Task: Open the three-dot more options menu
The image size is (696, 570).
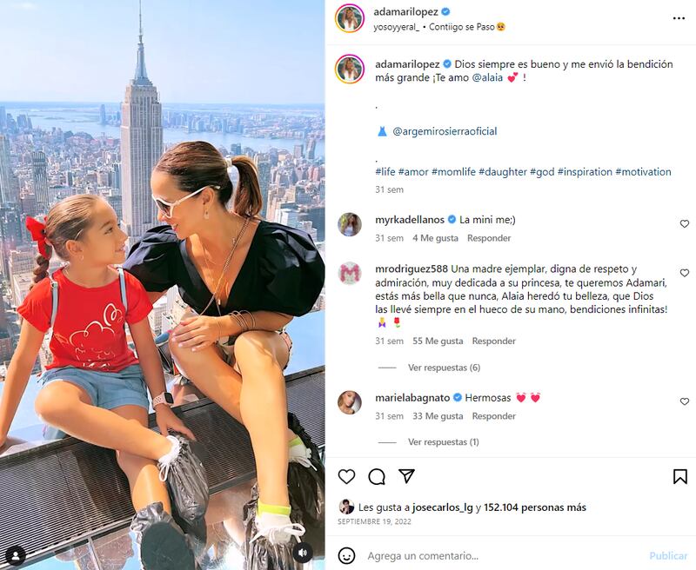Action: click(x=679, y=18)
